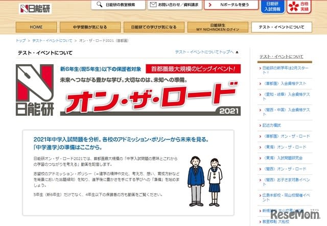327x226 pixels.
Task: Open 〈東海〉オン・ザ・ロード in the sidebar
Action: click(284, 147)
